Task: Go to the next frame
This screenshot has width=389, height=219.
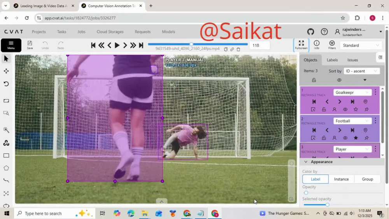Action: (125, 45)
